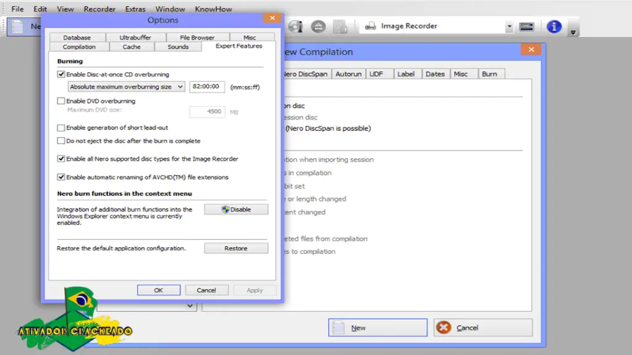Switch to the File Browser tab

pos(197,38)
